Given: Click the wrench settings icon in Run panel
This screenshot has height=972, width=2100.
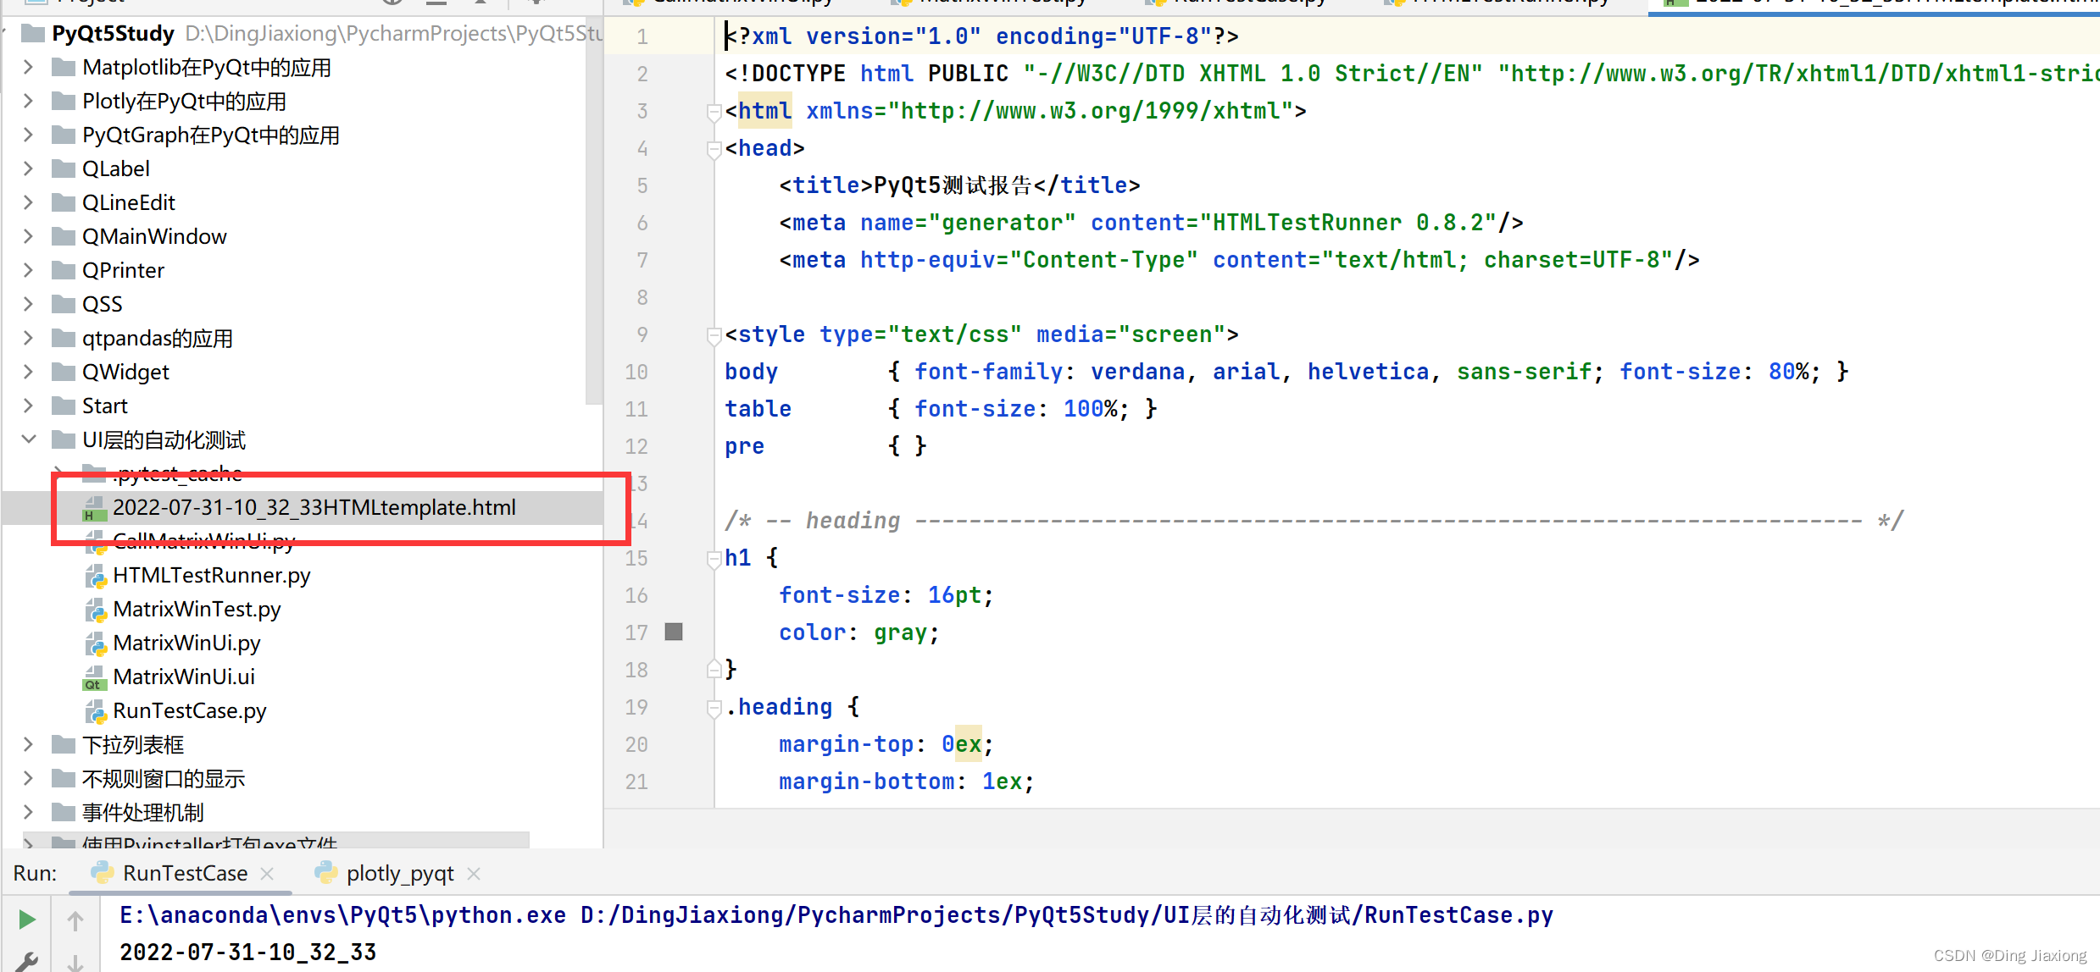Looking at the screenshot, I should click(26, 963).
